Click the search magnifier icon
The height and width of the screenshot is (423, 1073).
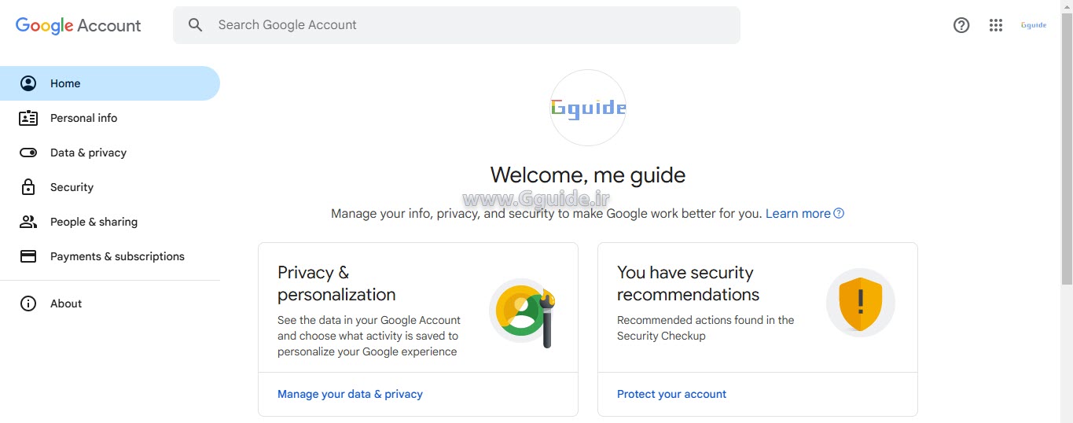tap(196, 25)
